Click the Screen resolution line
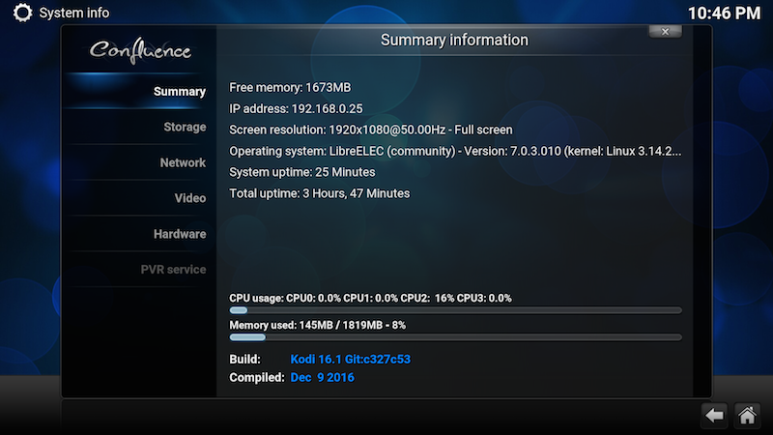This screenshot has width=773, height=435. 370,130
